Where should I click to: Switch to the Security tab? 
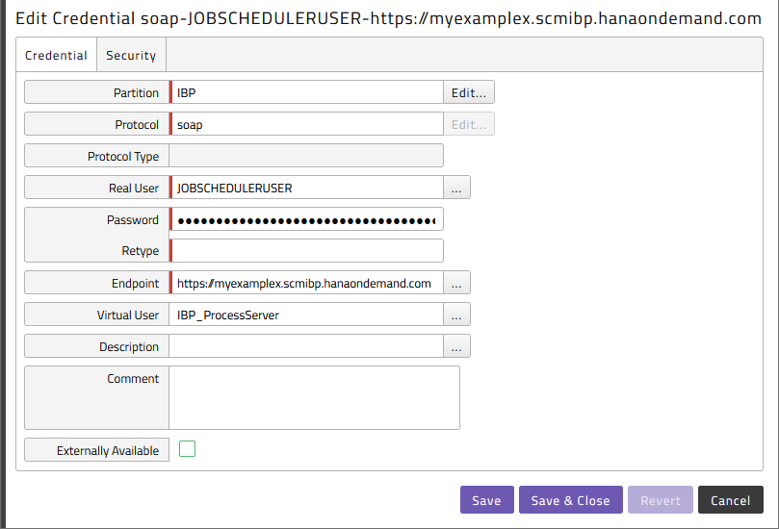point(131,55)
